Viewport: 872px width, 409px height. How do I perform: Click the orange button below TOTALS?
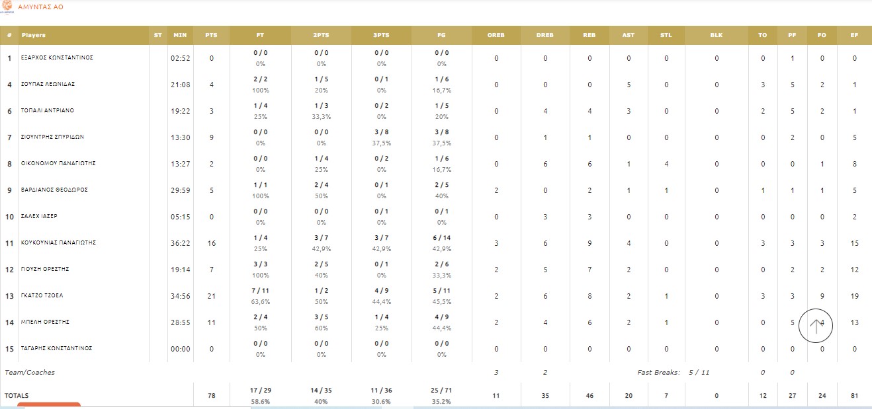point(48,405)
